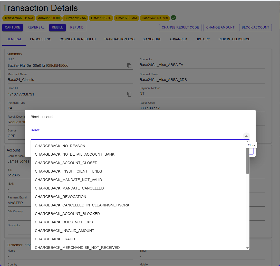Click Merchant Name value Base24_Classic
The image size is (280, 266).
21,80
